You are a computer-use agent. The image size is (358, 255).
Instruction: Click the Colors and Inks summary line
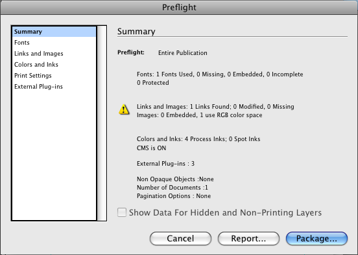pos(198,139)
